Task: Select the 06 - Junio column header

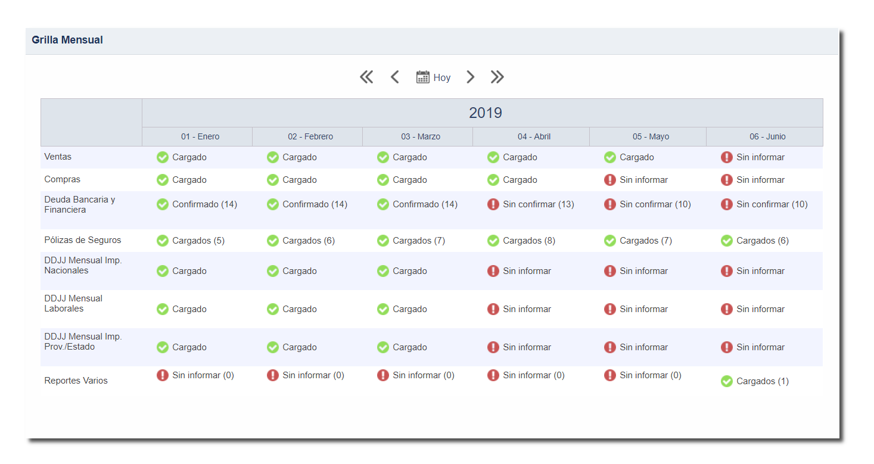Action: click(x=767, y=136)
